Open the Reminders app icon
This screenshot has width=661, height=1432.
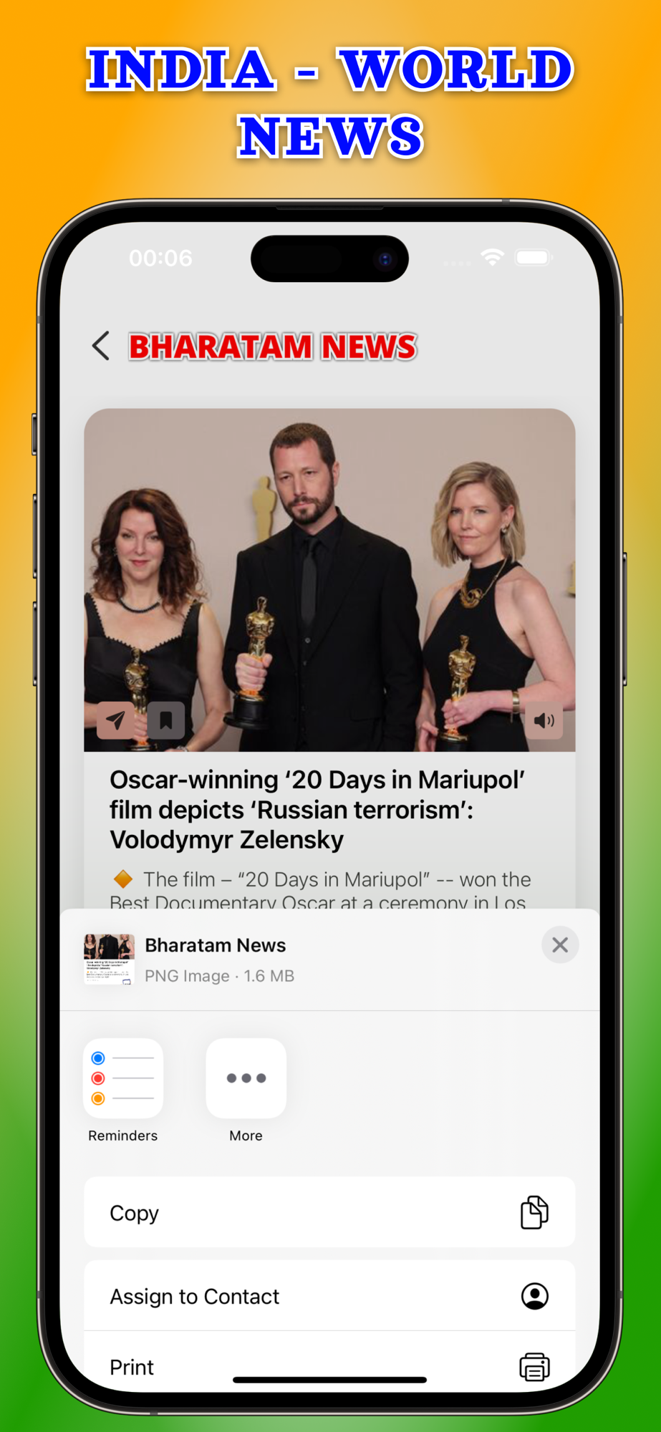[x=123, y=1078]
